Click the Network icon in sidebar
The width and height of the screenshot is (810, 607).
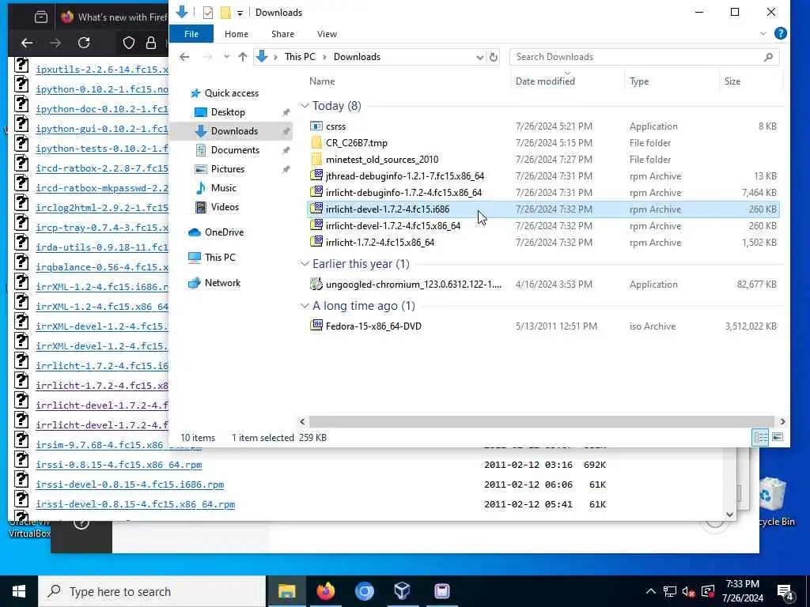(195, 283)
